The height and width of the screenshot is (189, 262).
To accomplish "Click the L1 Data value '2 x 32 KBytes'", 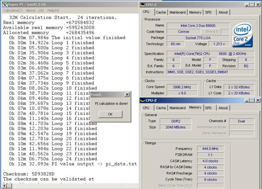I will [239, 87].
